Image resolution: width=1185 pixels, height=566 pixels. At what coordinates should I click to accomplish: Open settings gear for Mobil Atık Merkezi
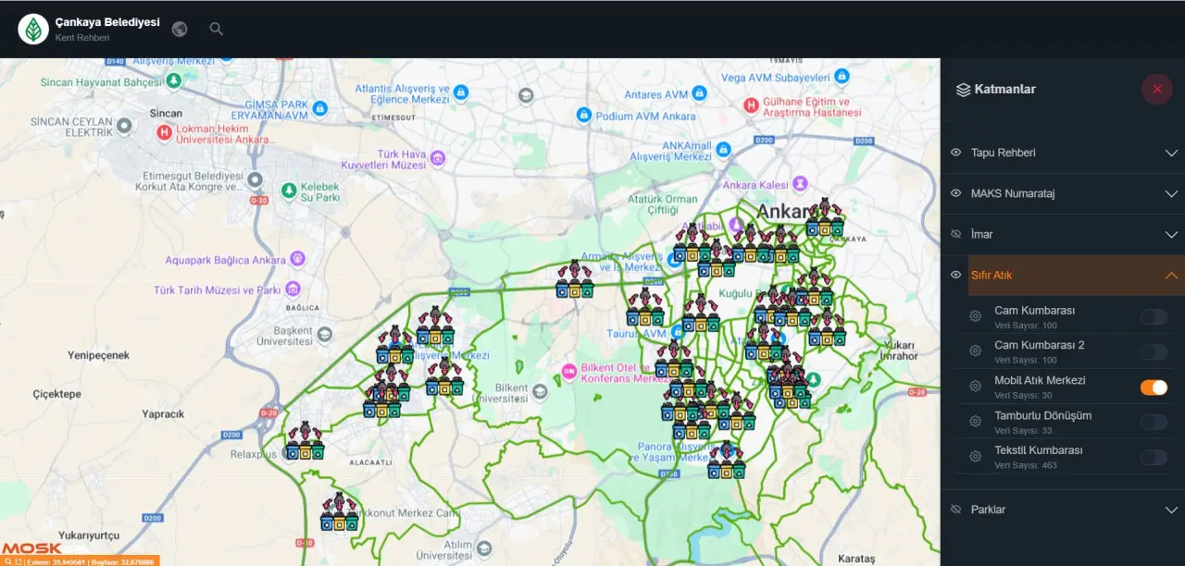[975, 387]
